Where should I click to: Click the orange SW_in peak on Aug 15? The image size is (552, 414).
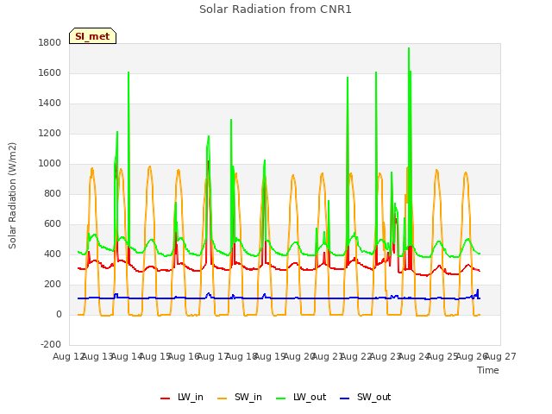149,166
